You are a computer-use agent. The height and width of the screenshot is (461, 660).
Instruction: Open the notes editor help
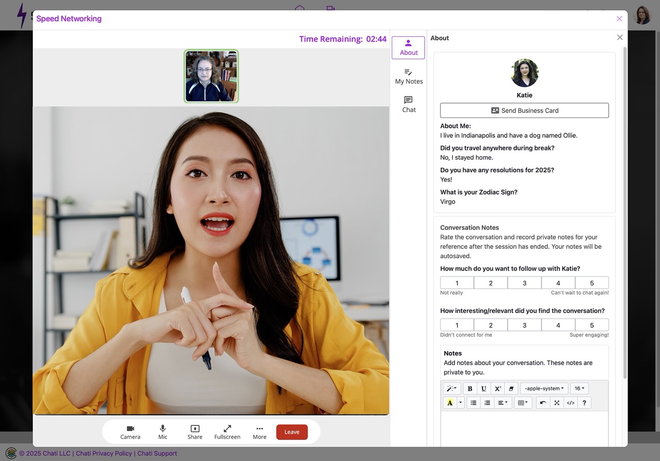584,403
